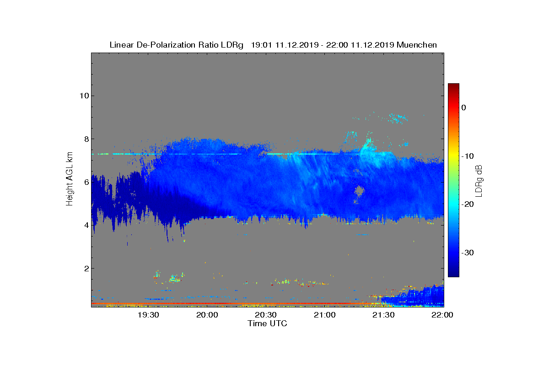Click the height tick label '2'
The image size is (549, 366).
pyautogui.click(x=86, y=268)
